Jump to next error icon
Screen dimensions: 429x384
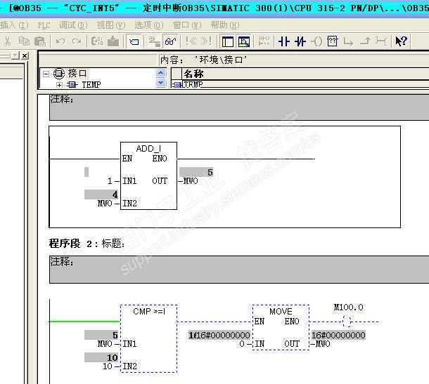pos(207,41)
